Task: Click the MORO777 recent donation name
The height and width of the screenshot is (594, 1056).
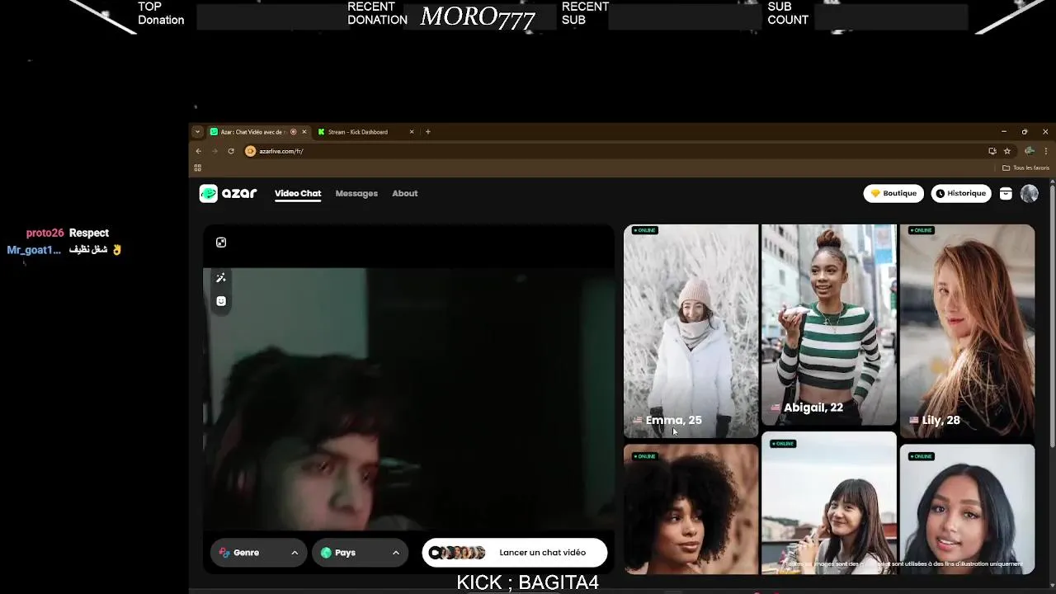Action: [478, 17]
